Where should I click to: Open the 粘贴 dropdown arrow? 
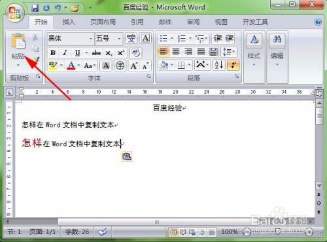tap(18, 65)
